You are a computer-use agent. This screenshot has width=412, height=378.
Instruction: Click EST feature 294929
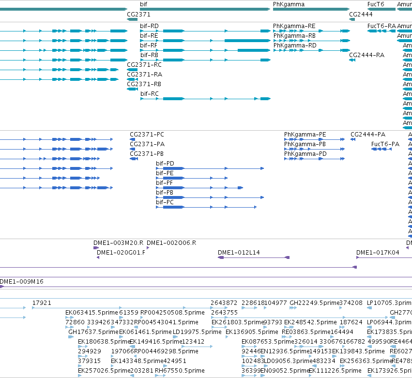point(83,356)
